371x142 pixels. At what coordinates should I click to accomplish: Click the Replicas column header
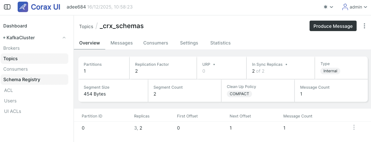click(x=142, y=116)
